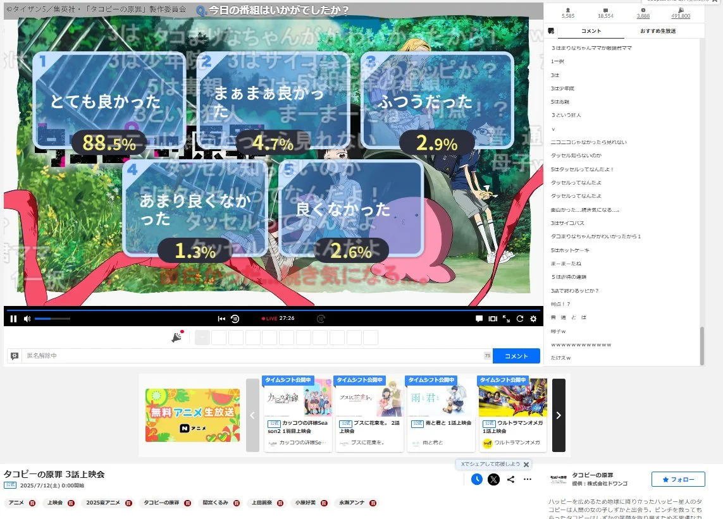
Task: Enter fullscreen mode on the player
Action: click(506, 319)
